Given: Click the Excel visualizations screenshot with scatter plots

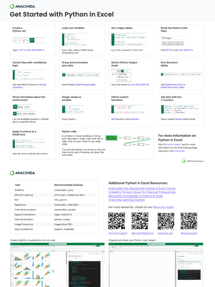Looking at the screenshot, I should point(57,265).
